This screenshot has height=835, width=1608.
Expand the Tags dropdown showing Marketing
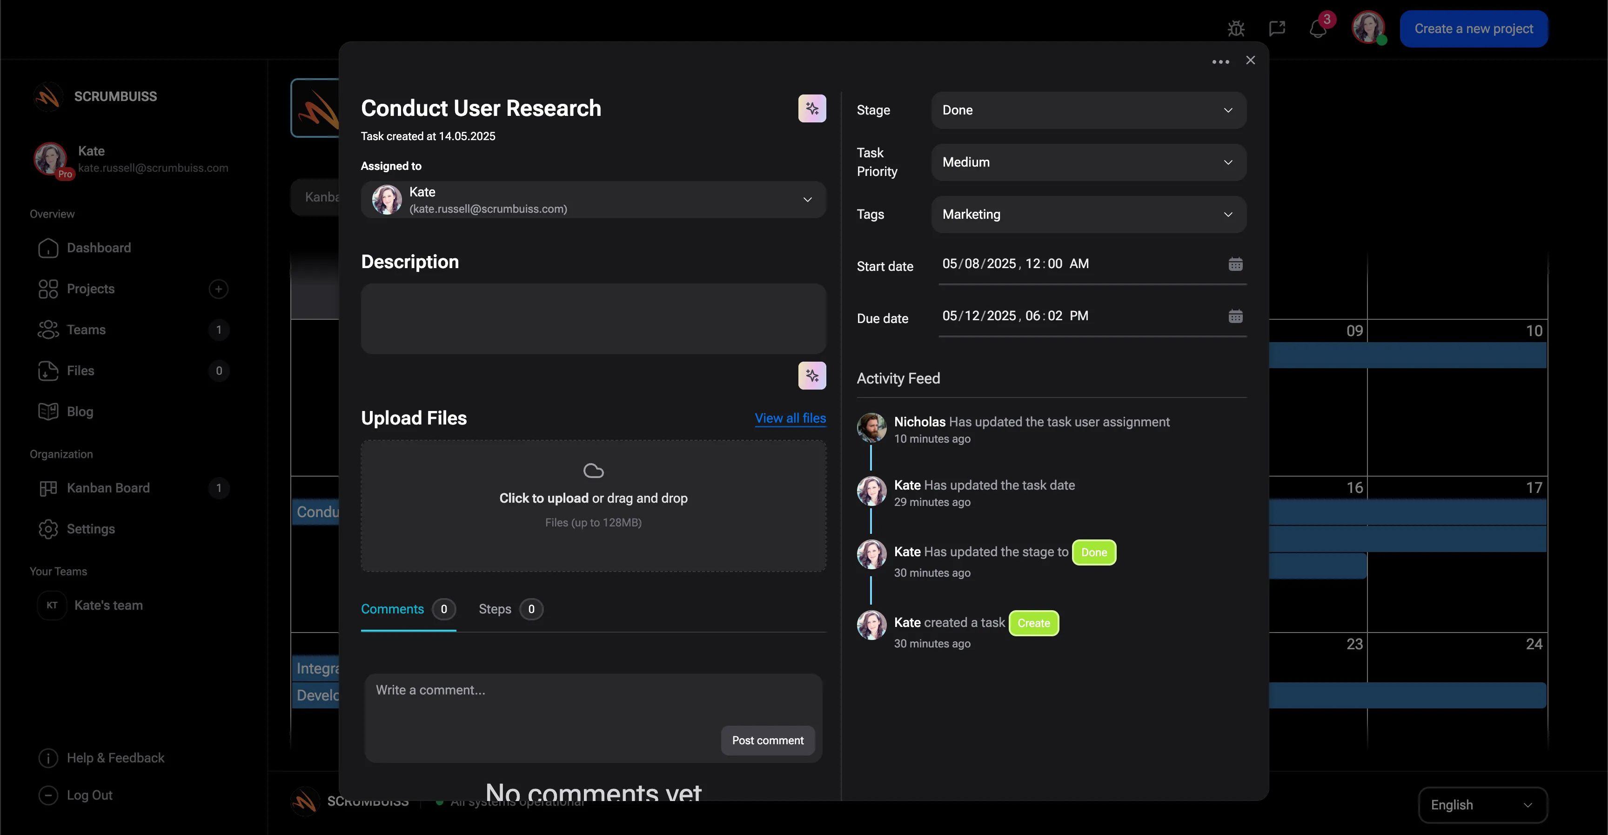tap(1088, 214)
